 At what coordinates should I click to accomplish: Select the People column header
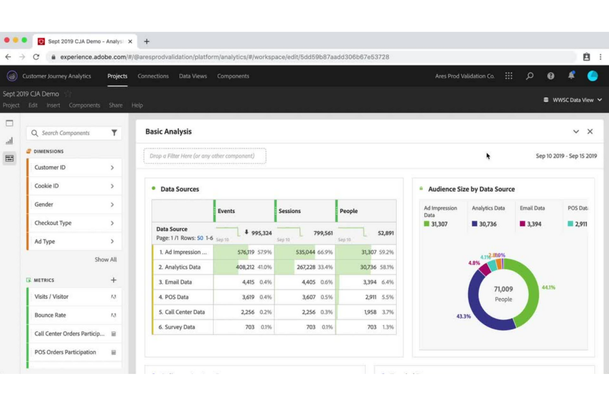(x=366, y=211)
